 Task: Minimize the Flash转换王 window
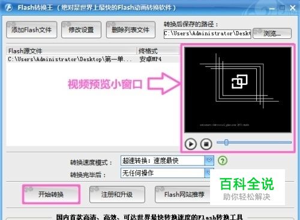[272, 8]
